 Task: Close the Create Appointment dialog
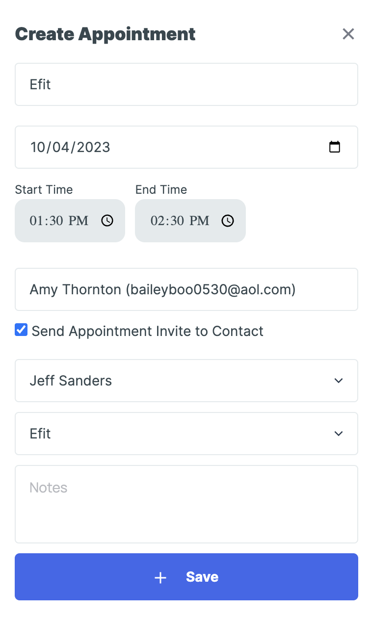[348, 34]
